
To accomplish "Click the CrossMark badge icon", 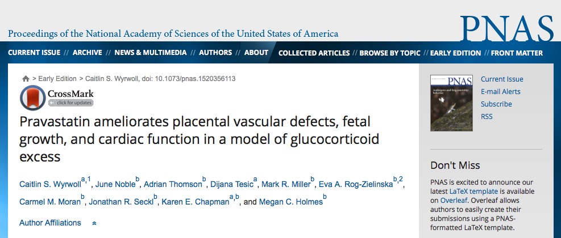I will coord(33,97).
